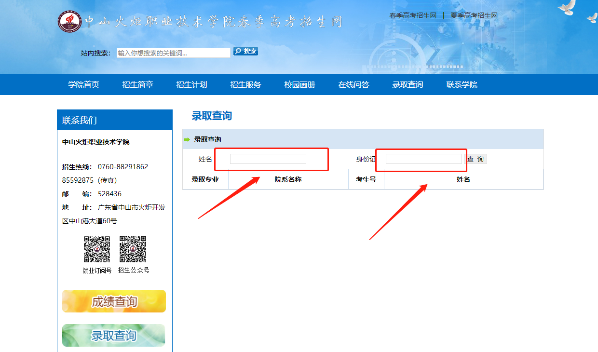View the 校园画册 page

[300, 85]
